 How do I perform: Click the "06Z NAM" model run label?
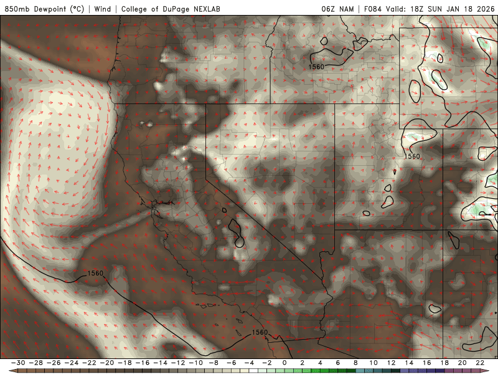(x=337, y=9)
